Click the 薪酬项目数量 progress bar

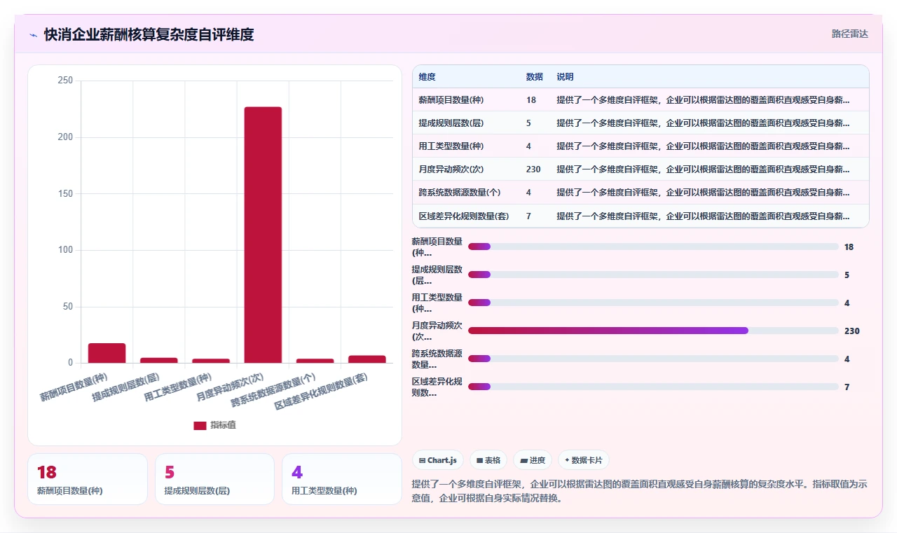653,247
